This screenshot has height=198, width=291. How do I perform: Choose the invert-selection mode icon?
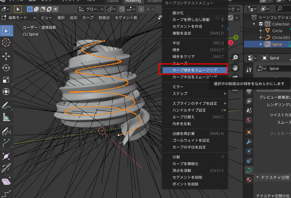point(49,9)
